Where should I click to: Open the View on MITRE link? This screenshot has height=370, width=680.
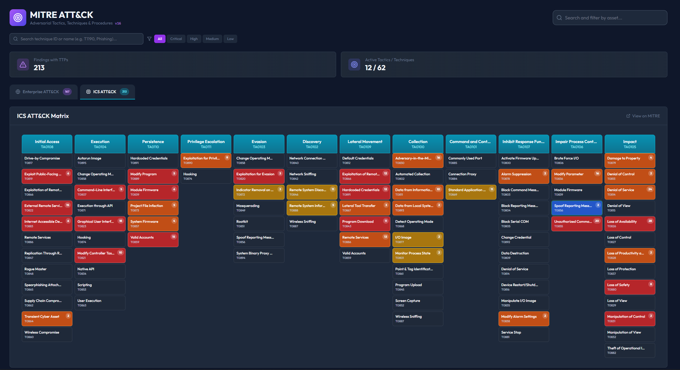tap(645, 116)
